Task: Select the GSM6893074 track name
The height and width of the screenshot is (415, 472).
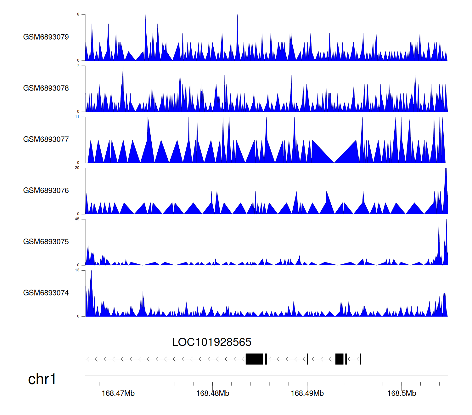Action: [x=46, y=293]
